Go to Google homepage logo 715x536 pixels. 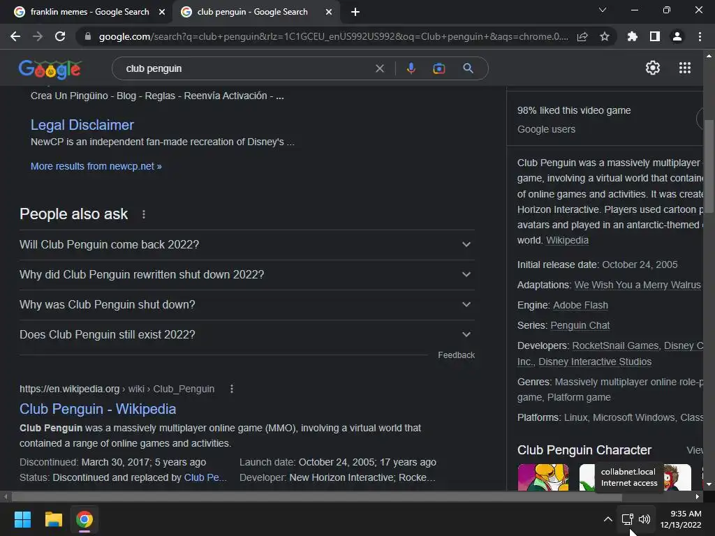50,69
